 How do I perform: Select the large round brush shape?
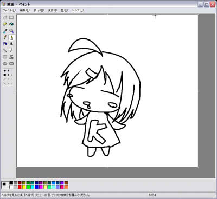point(5,71)
